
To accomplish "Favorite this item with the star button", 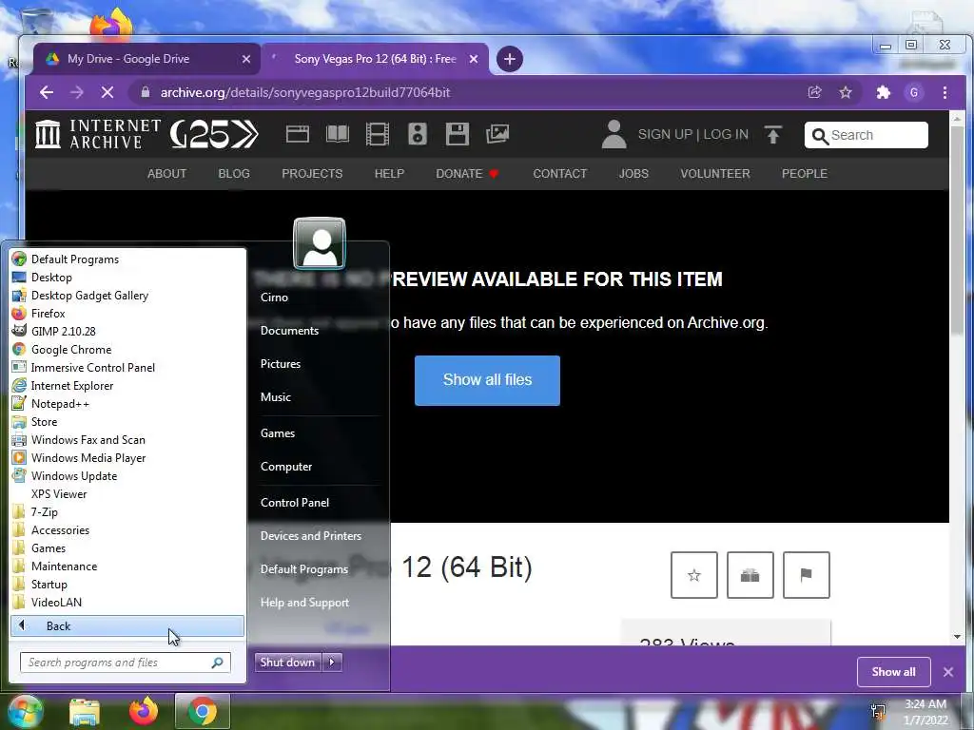I will (693, 575).
